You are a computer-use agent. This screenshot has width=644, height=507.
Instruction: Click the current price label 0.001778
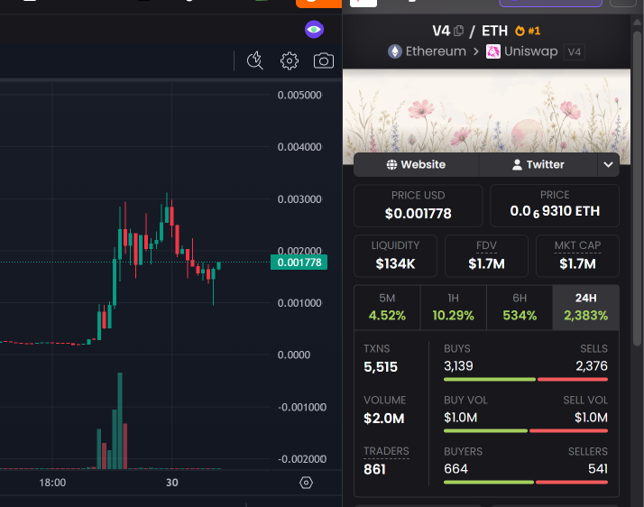coord(299,263)
